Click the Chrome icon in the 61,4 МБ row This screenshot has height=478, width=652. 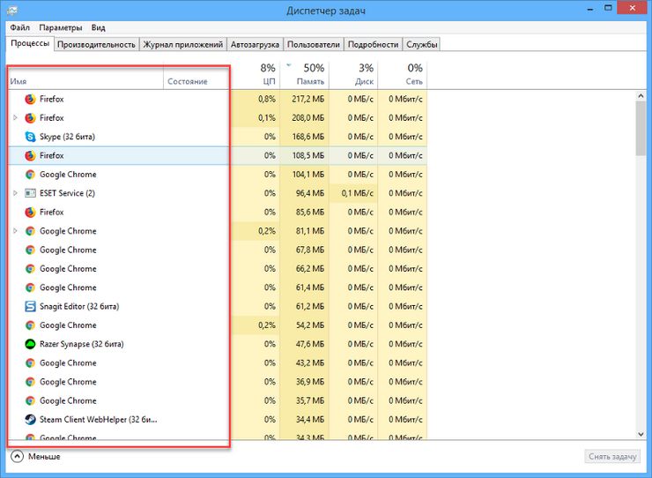pos(30,288)
